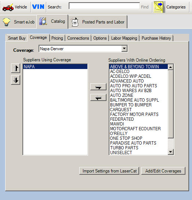
Task: Click inside the Search text field
Action: (104, 6)
